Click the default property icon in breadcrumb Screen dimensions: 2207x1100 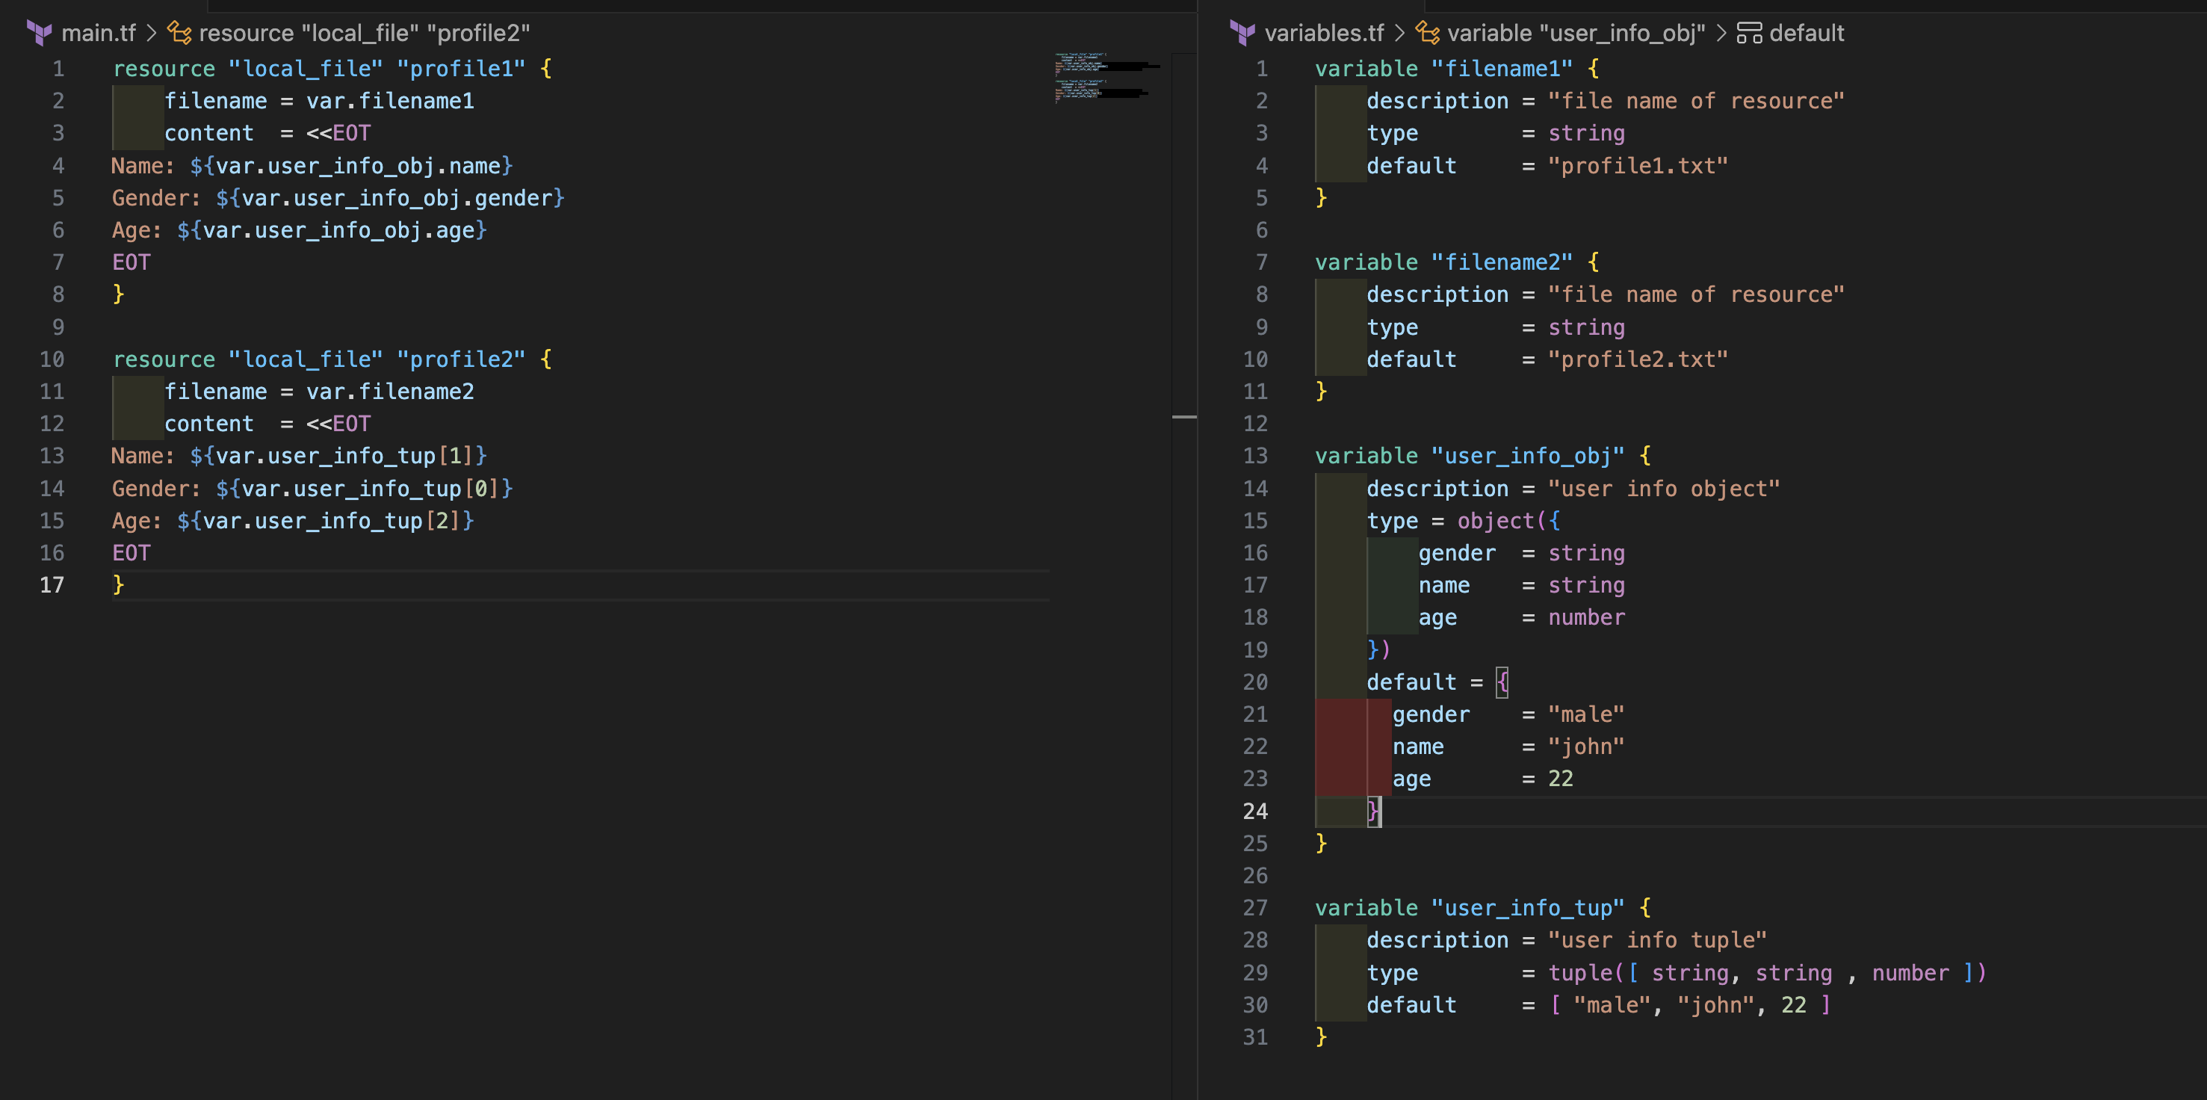click(x=1748, y=33)
